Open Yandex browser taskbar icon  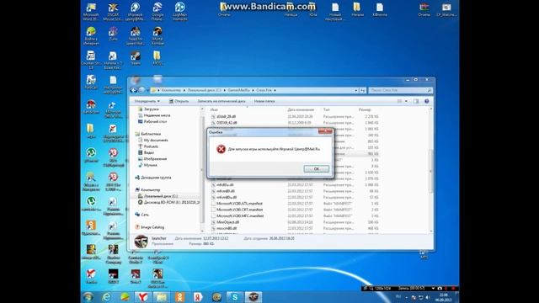click(x=143, y=297)
